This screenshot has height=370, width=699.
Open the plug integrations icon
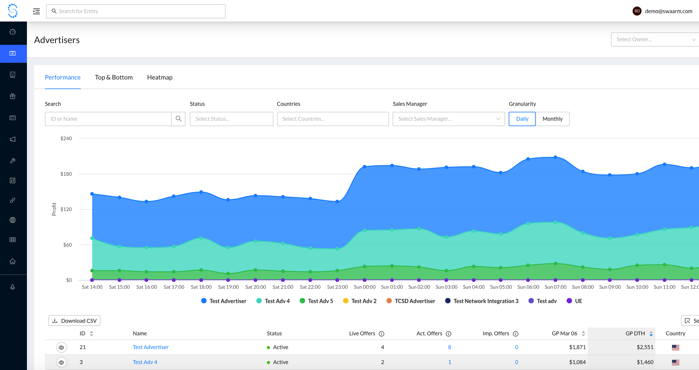pos(13,200)
